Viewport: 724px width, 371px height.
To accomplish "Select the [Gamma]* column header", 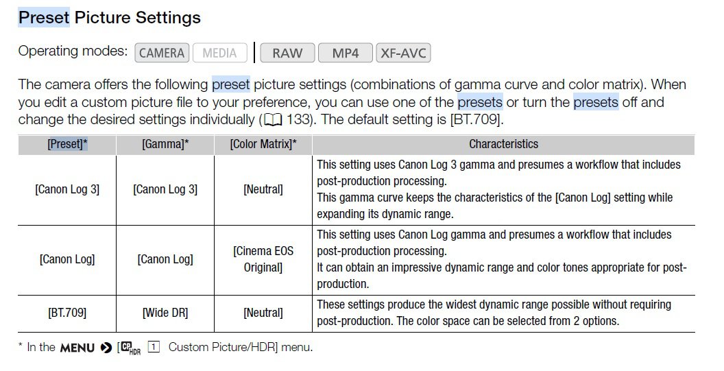I will point(165,144).
